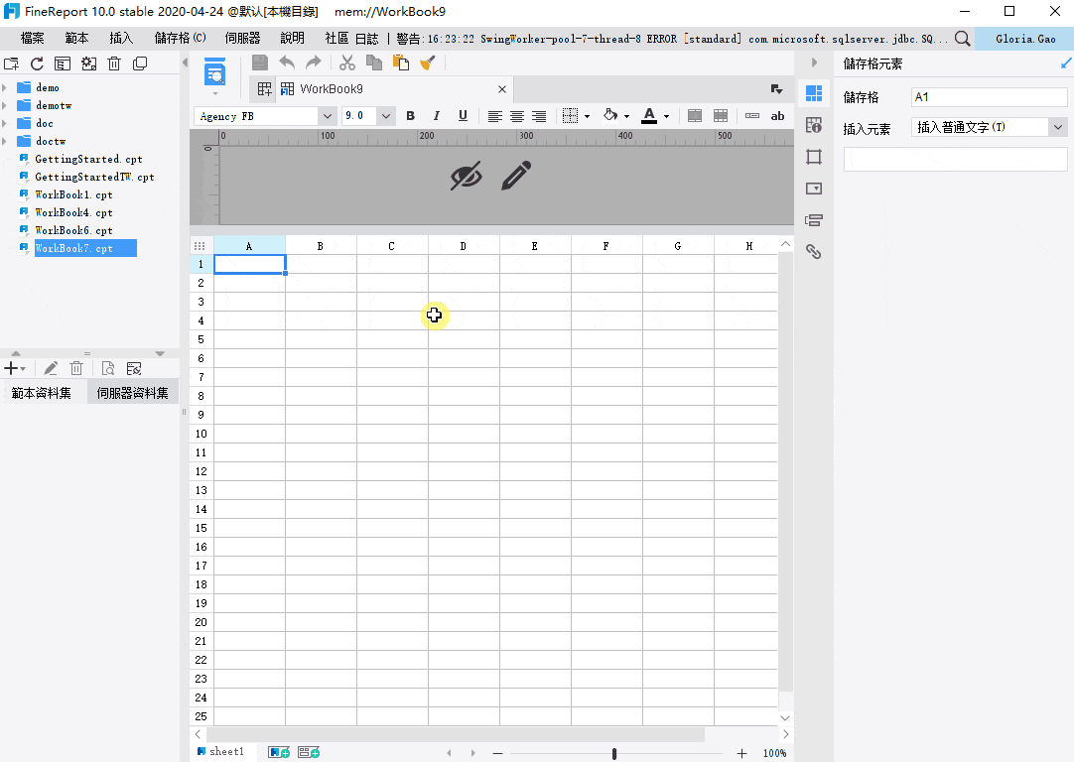
Task: Cut selection with the scissors icon
Action: click(347, 63)
